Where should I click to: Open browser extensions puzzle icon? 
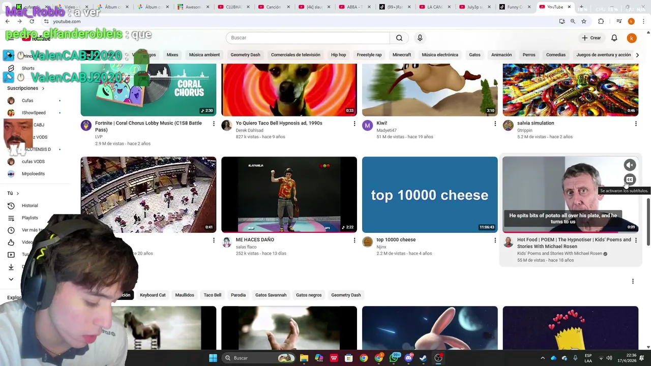pyautogui.click(x=601, y=21)
